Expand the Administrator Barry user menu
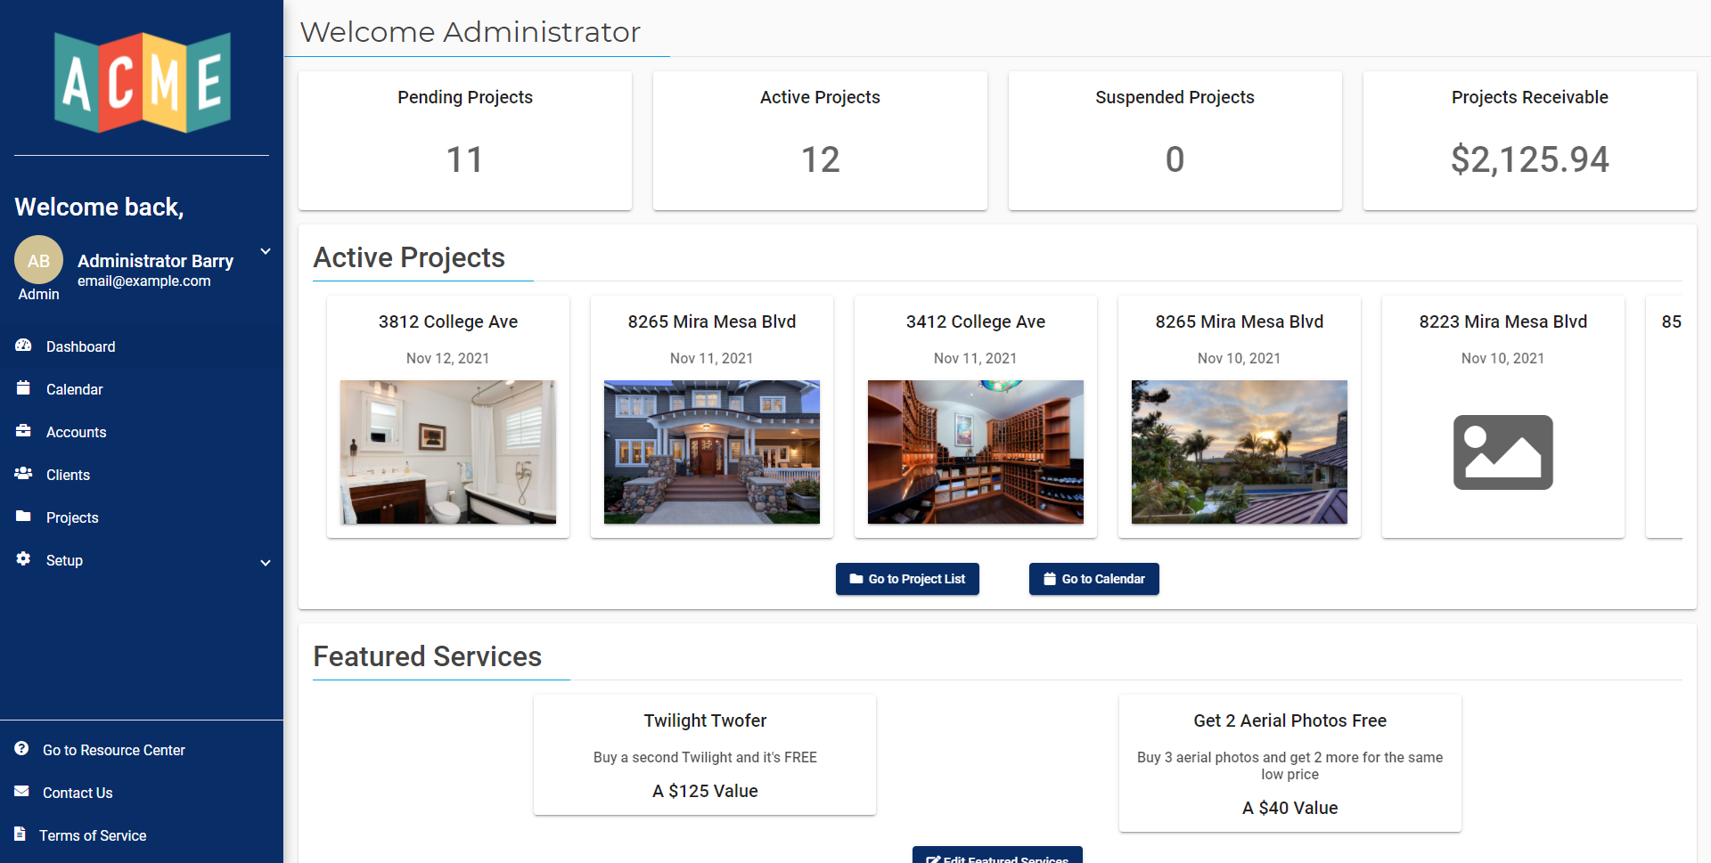Image resolution: width=1711 pixels, height=863 pixels. coord(266,252)
